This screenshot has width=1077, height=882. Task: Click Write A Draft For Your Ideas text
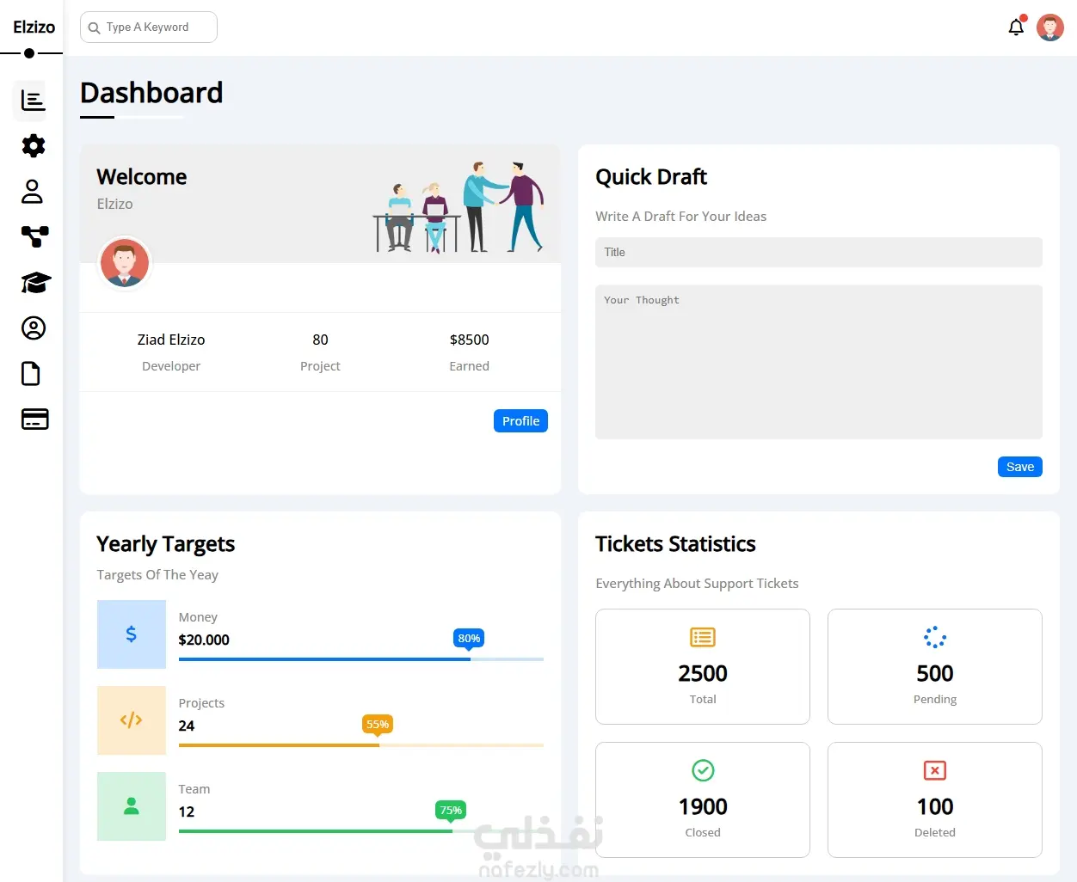pos(680,217)
